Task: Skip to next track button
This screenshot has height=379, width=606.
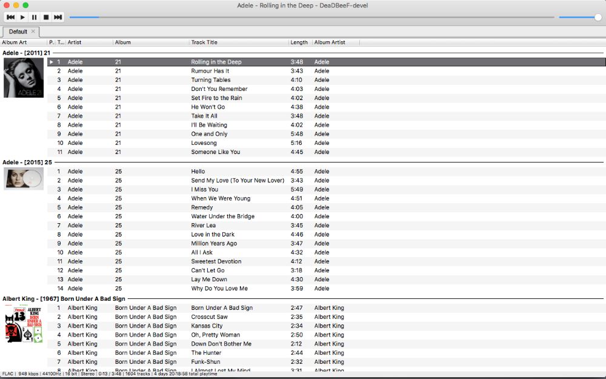Action: (x=58, y=17)
